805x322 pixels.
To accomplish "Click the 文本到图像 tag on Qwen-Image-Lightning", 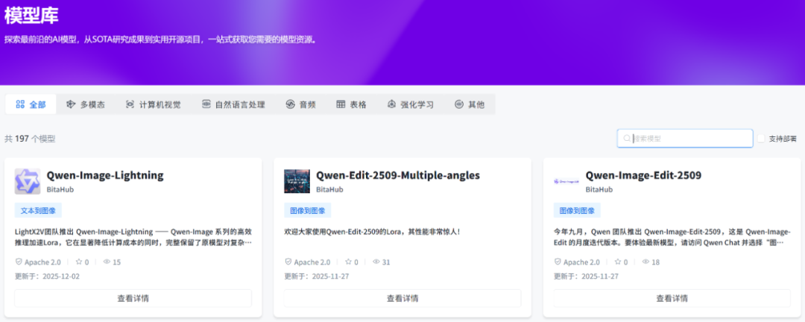I will [x=38, y=210].
